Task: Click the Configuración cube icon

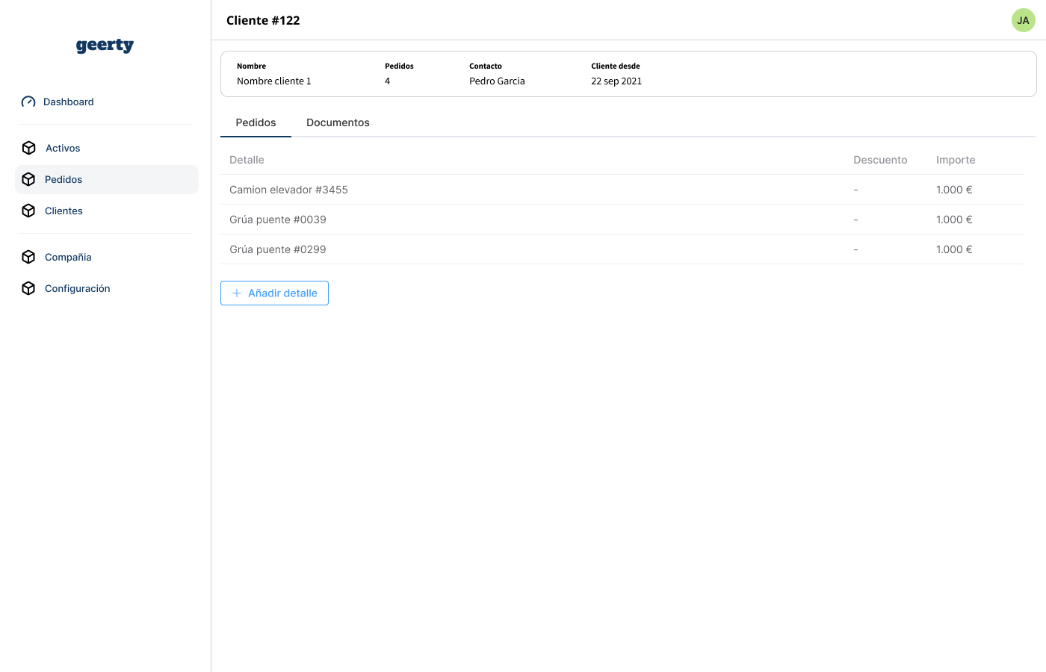Action: coord(29,288)
